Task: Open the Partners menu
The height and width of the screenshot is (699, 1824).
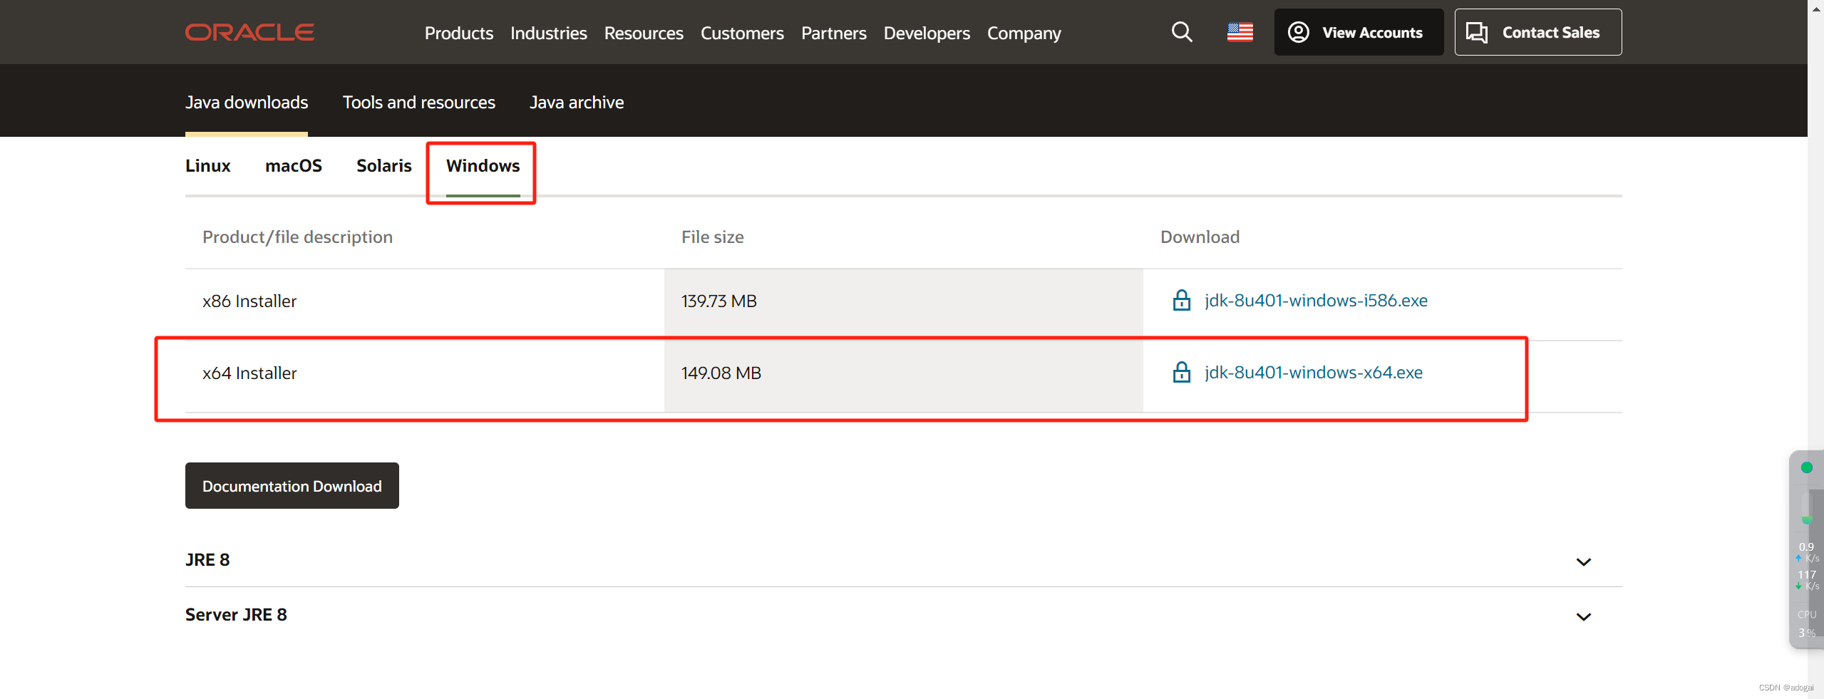Action: click(x=834, y=33)
